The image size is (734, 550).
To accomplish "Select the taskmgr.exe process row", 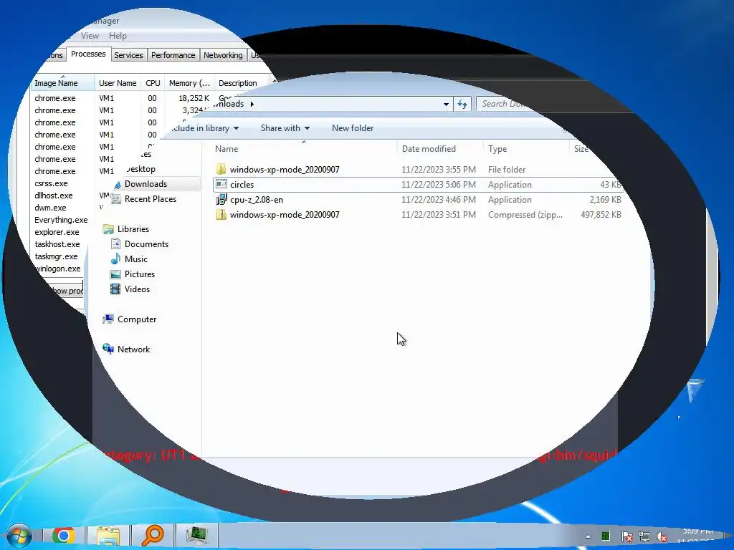I will [57, 256].
